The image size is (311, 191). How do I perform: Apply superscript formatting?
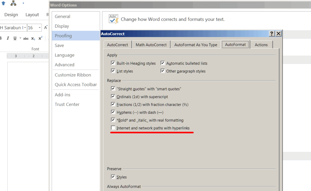40,38
